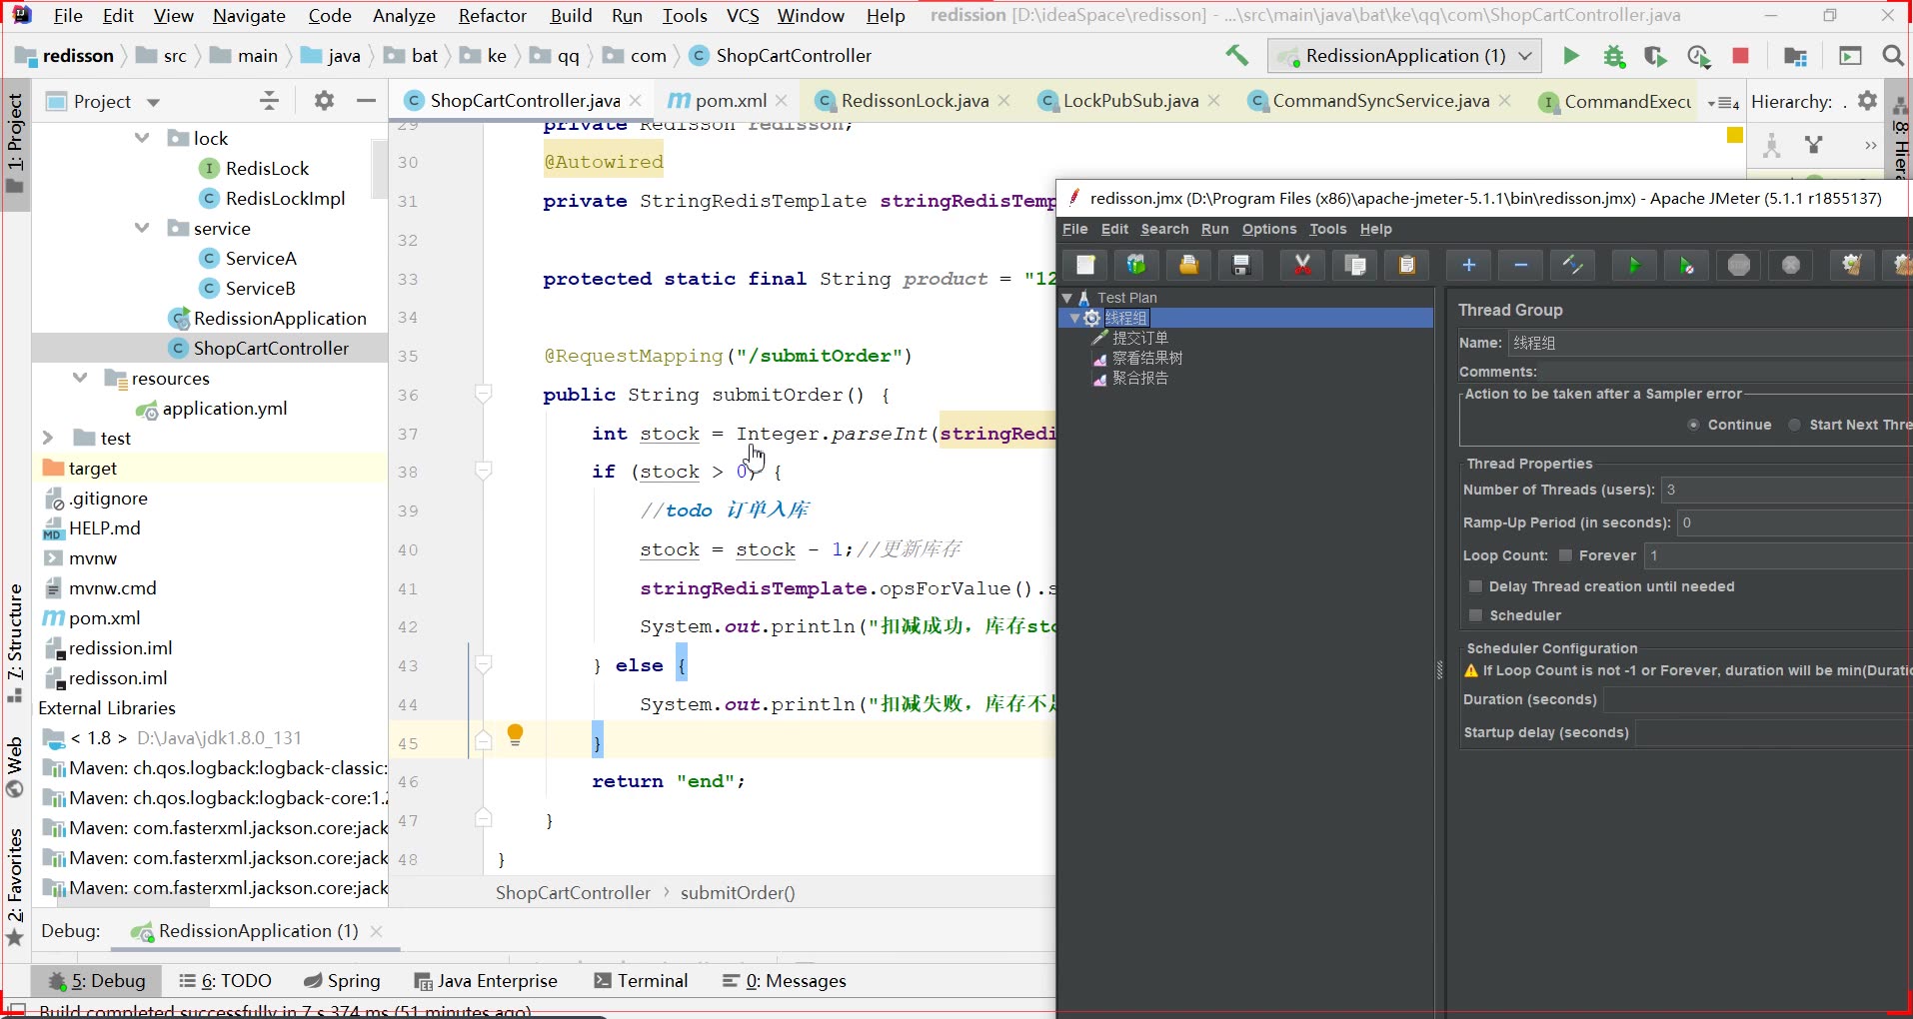Collapse the resources folder

click(x=80, y=378)
